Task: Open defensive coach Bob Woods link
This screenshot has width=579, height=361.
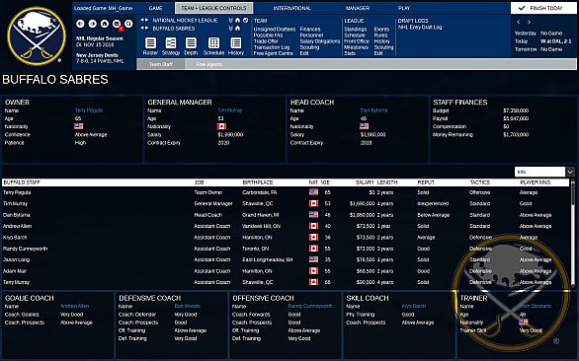Action: [187, 306]
